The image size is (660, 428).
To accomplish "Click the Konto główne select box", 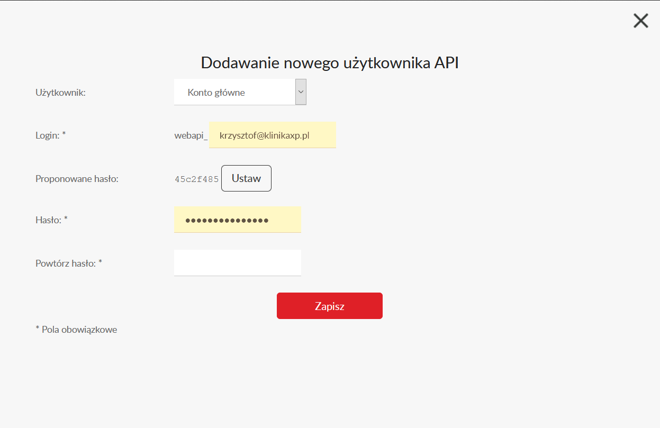I will point(240,92).
